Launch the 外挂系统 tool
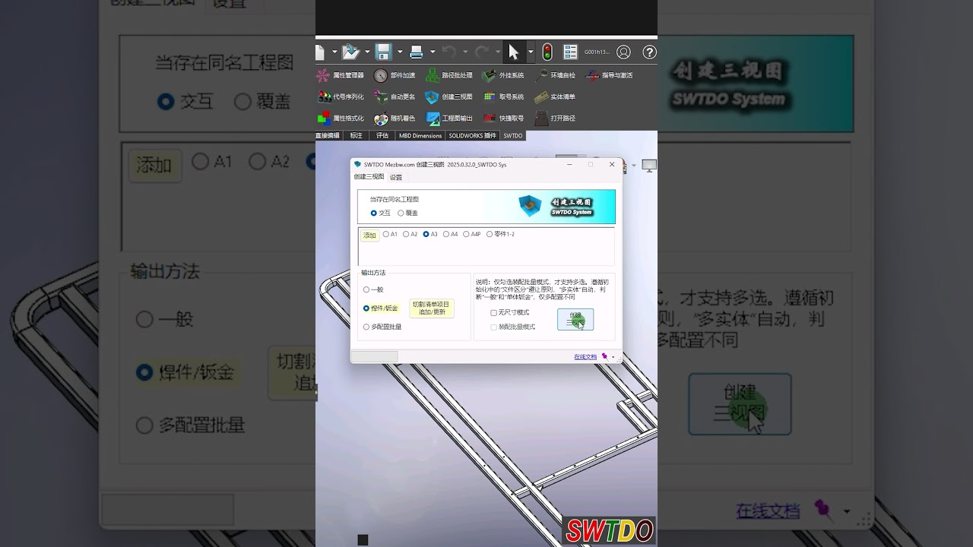The width and height of the screenshot is (973, 547). 503,75
